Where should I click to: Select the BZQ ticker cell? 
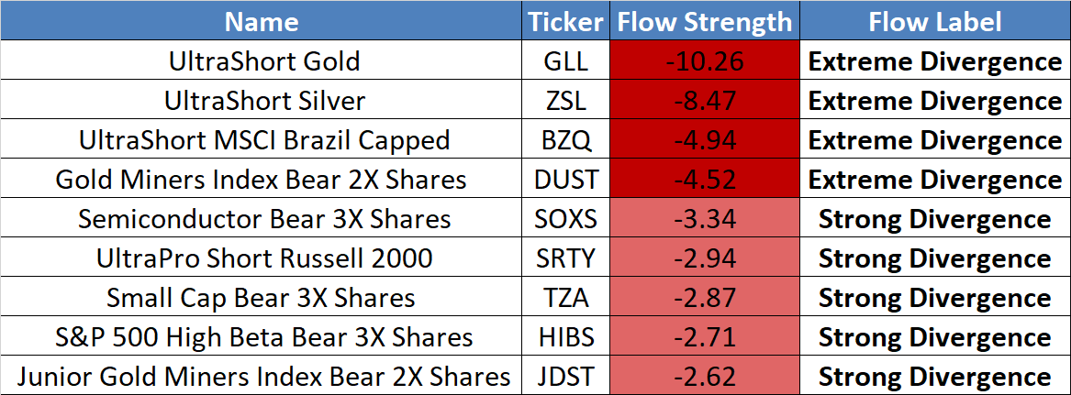[x=566, y=140]
